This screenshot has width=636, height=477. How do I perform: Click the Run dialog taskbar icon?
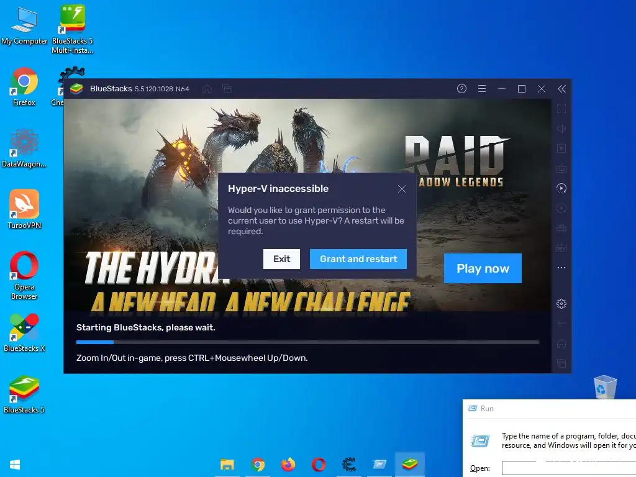(379, 465)
